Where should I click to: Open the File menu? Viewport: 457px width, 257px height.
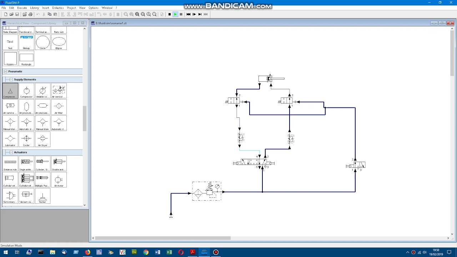[x=4, y=8]
